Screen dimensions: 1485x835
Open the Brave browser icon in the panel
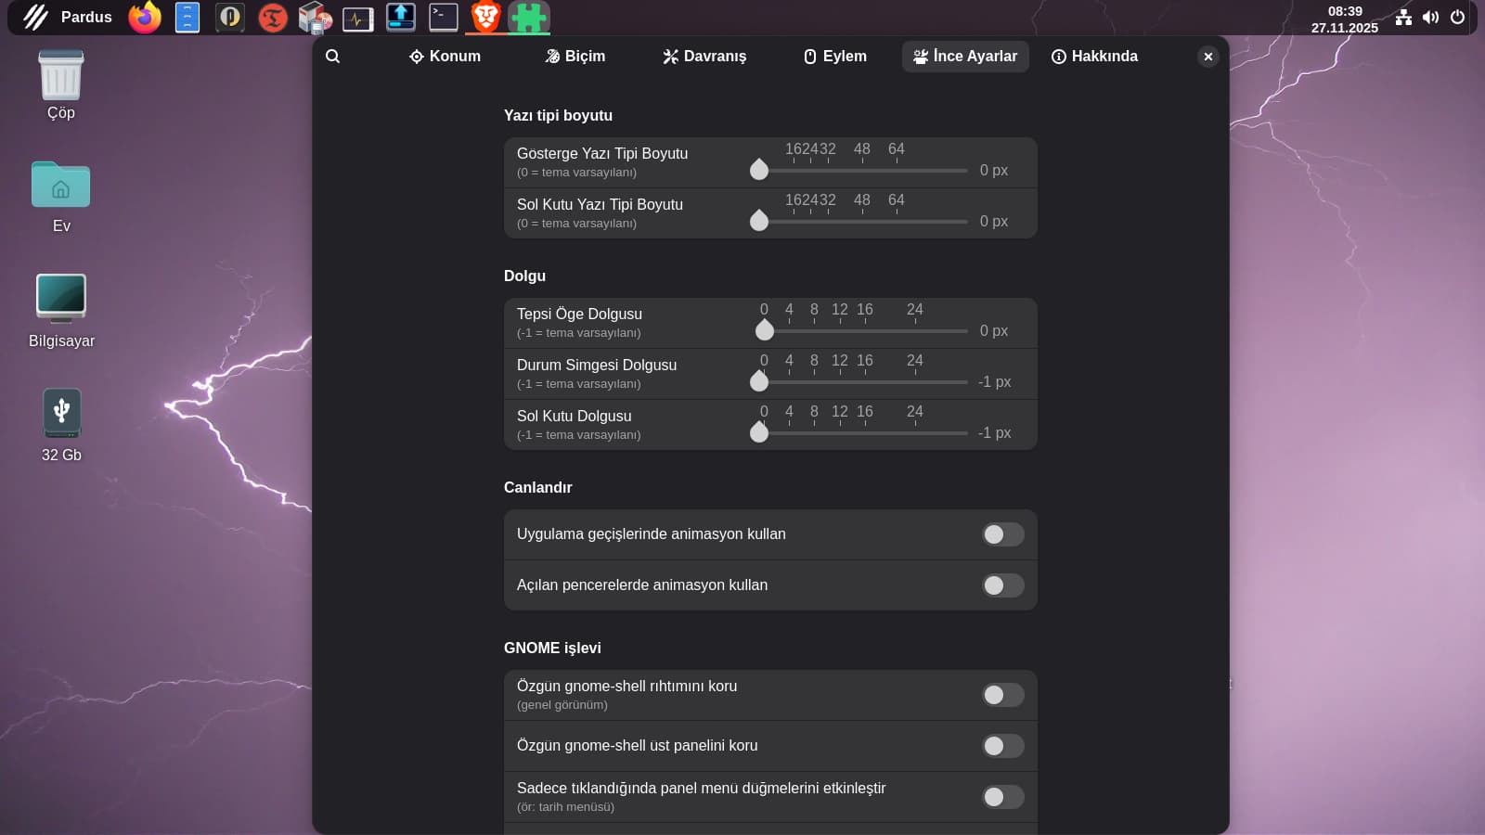coord(485,17)
